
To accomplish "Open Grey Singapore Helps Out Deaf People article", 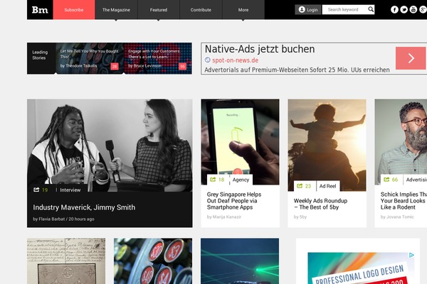I will click(x=234, y=201).
